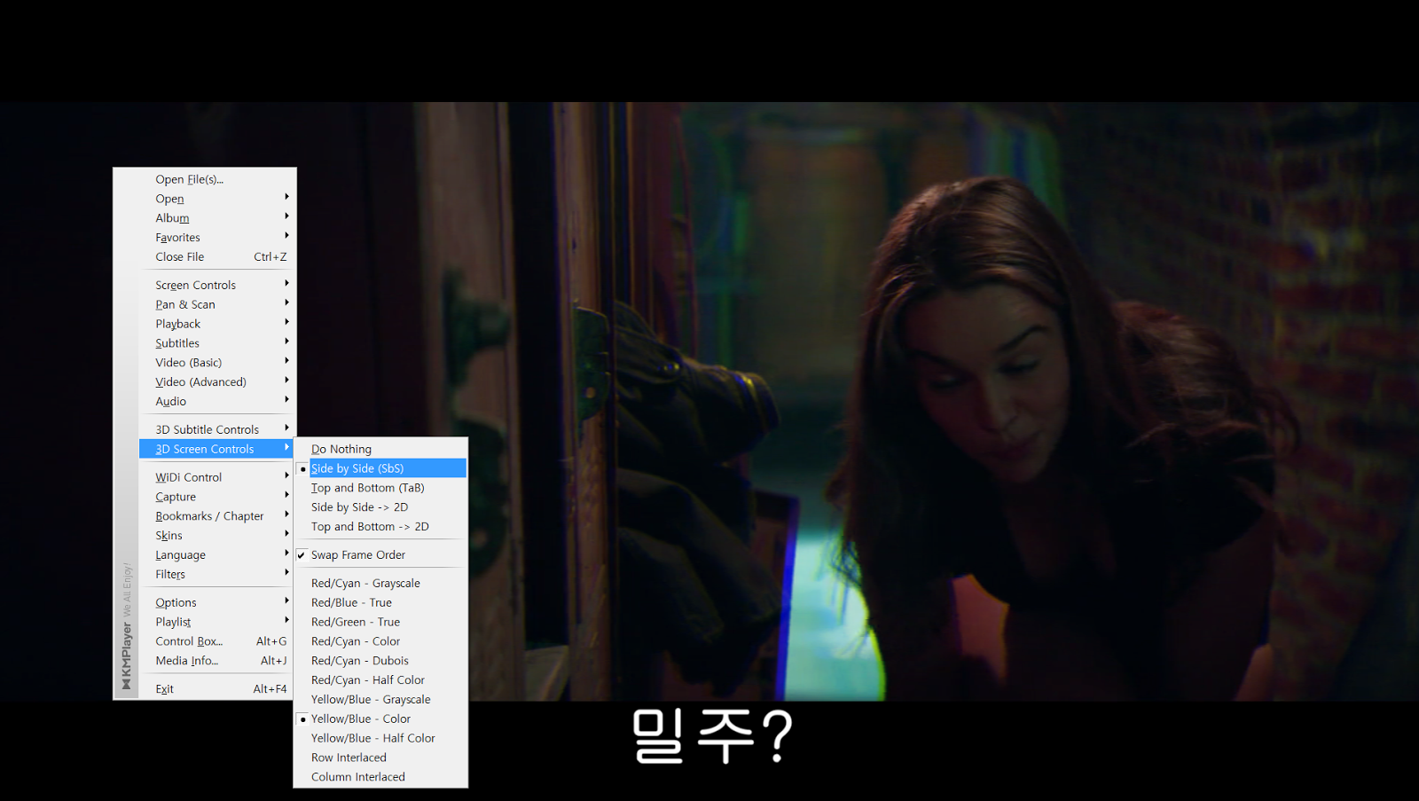Select Red/Green - True anaglyph
Image resolution: width=1419 pixels, height=801 pixels.
click(x=380, y=623)
